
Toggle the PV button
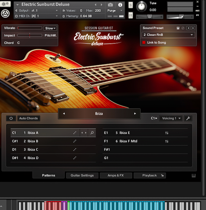[x=197, y=15]
